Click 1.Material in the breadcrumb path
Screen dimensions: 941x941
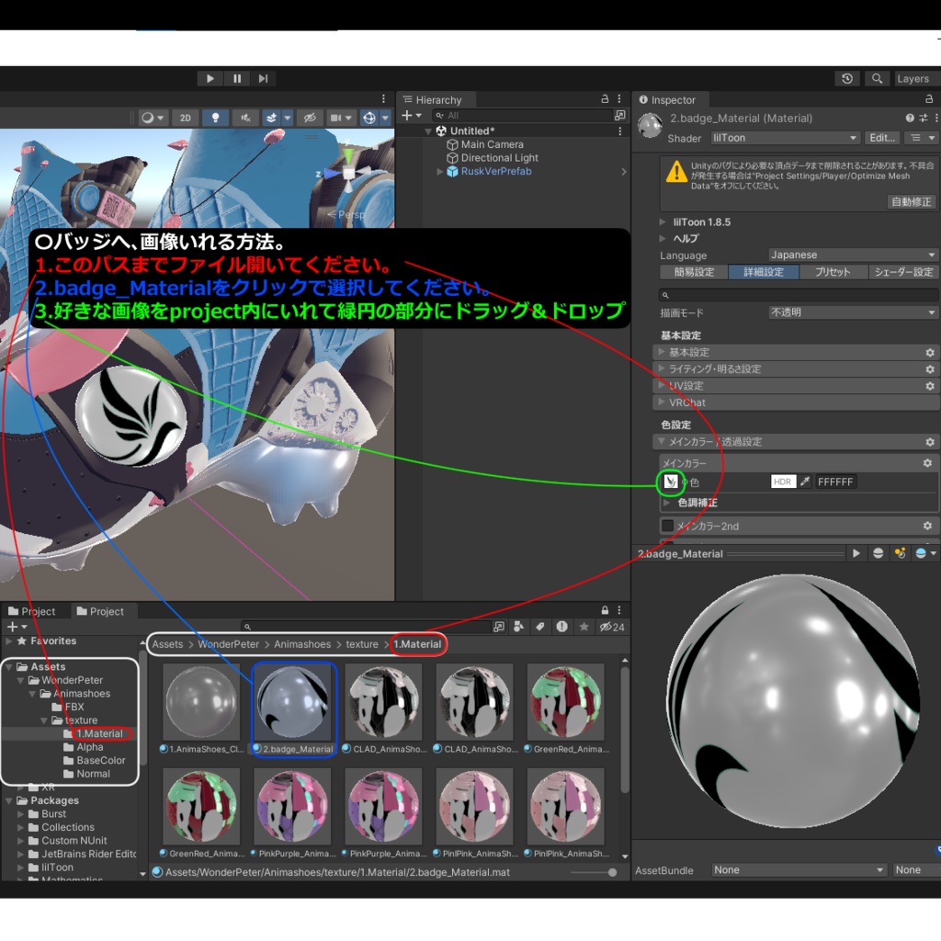click(417, 644)
